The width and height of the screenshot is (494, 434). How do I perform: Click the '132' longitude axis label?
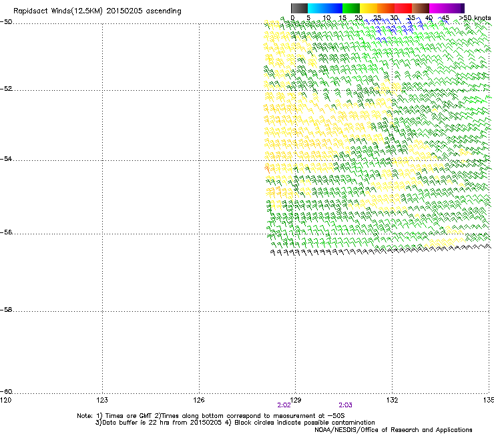coord(393,400)
